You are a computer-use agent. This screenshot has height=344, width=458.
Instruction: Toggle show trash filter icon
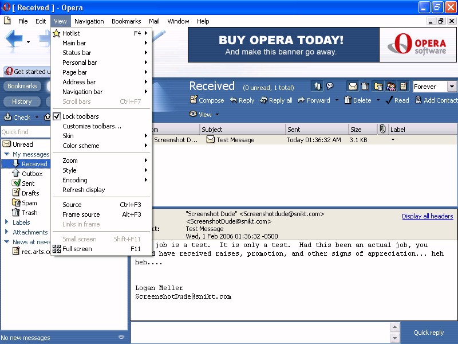pos(365,87)
